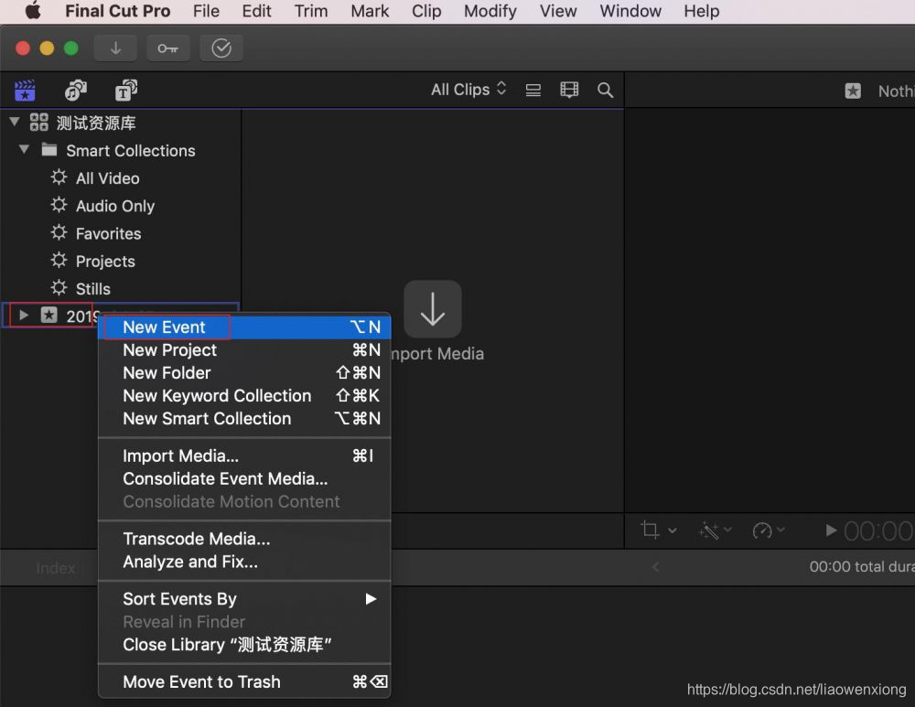The image size is (915, 707).
Task: Open the retiming speedometer menu
Action: click(x=768, y=530)
